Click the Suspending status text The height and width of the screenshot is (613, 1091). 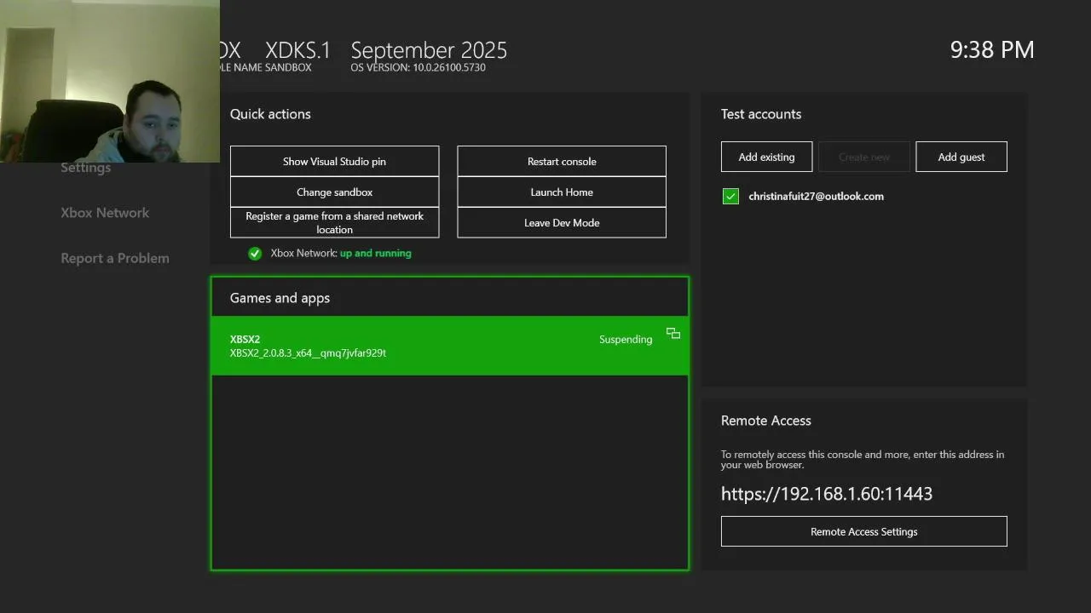[x=626, y=339]
